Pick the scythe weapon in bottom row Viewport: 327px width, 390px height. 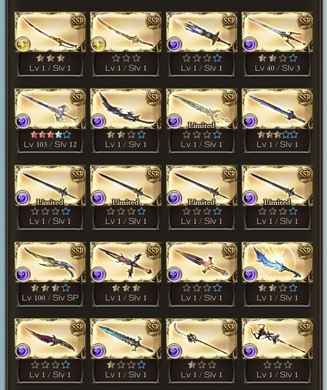pyautogui.click(x=202, y=350)
